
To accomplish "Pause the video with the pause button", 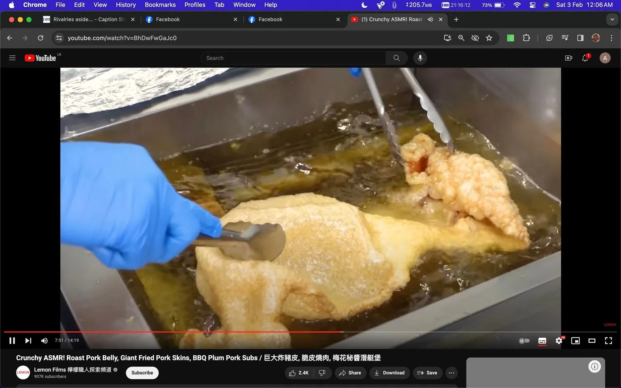I will (12, 341).
